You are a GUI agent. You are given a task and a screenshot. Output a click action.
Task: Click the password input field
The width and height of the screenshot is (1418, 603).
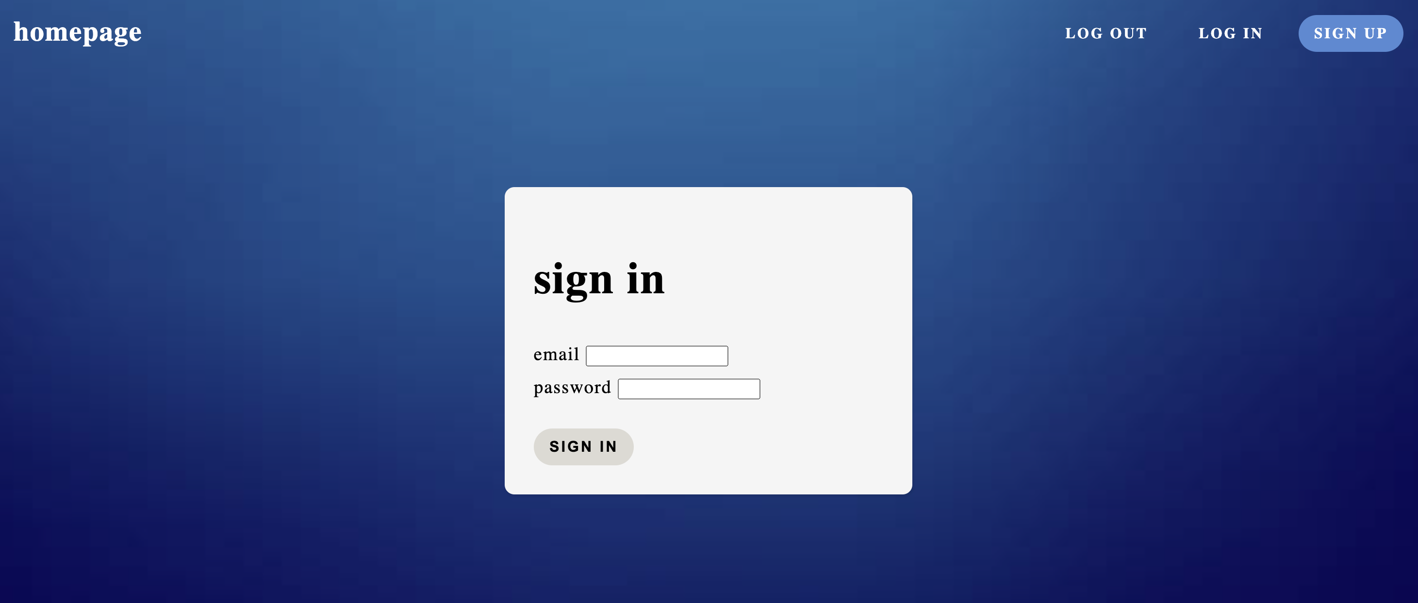(689, 388)
